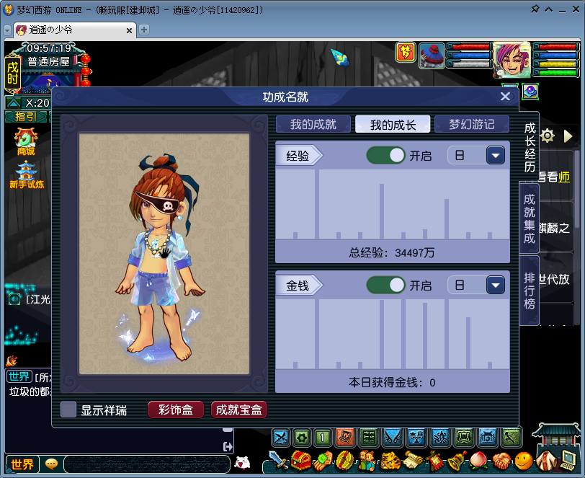Viewport: 585px width, 478px height.
Task: Expand the yellow arrow next to the gear icon
Action: pos(569,136)
